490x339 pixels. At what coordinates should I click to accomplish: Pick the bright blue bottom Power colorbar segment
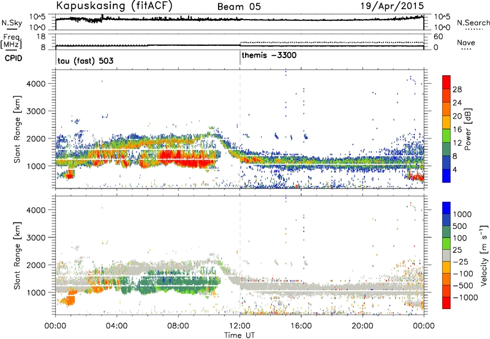point(447,176)
